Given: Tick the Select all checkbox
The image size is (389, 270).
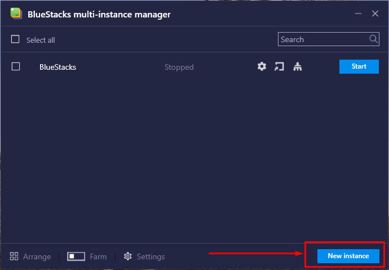Looking at the screenshot, I should [x=15, y=39].
